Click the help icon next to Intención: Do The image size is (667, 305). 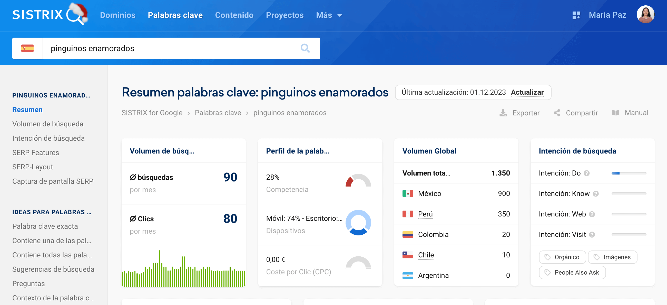click(x=587, y=173)
